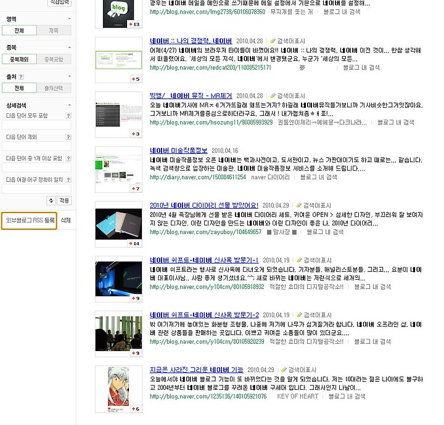The image size is (444, 425).
Task: Open the blog logo thumbnail
Action: pos(118,14)
